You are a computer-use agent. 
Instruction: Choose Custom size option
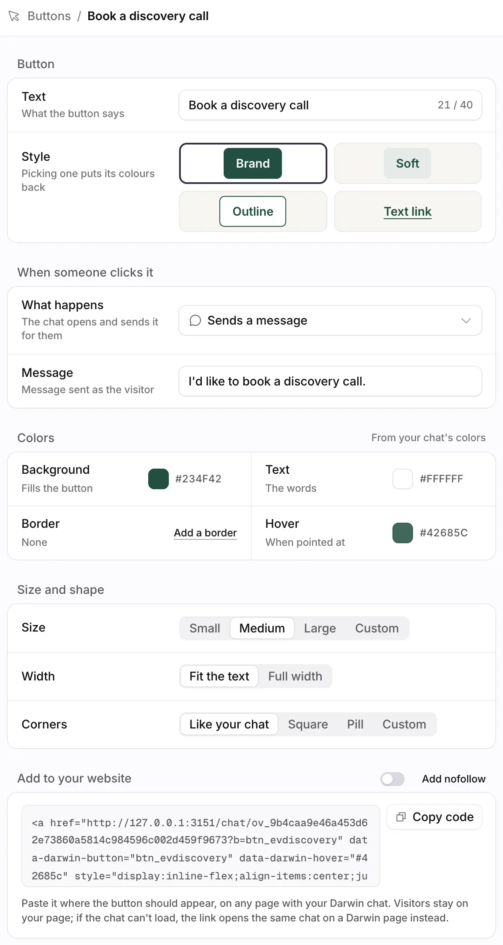tap(377, 628)
